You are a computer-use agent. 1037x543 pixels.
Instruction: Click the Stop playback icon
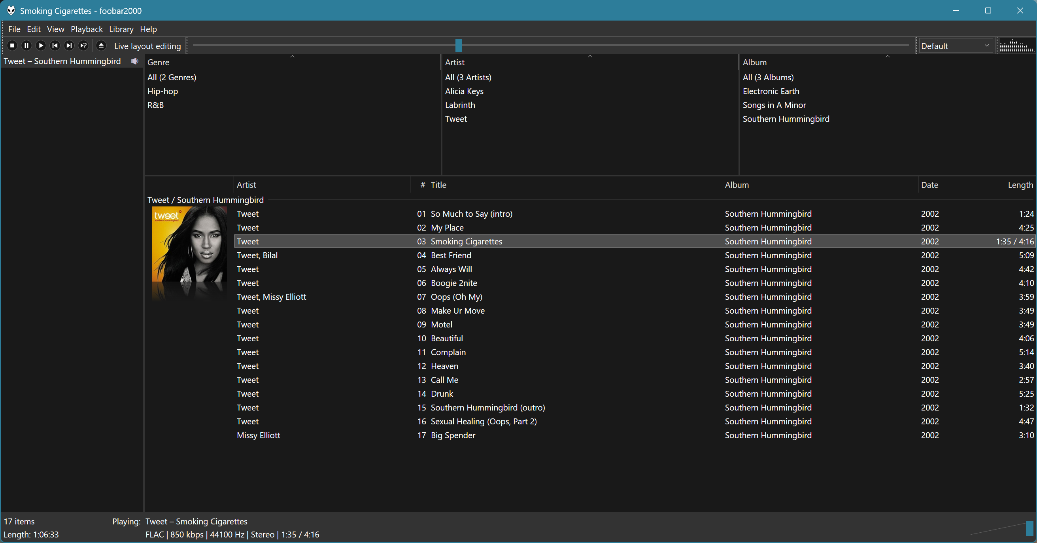click(x=12, y=45)
